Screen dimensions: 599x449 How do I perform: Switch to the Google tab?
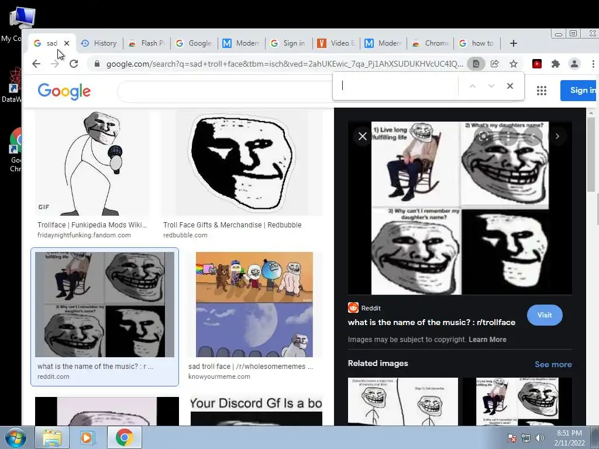point(194,43)
